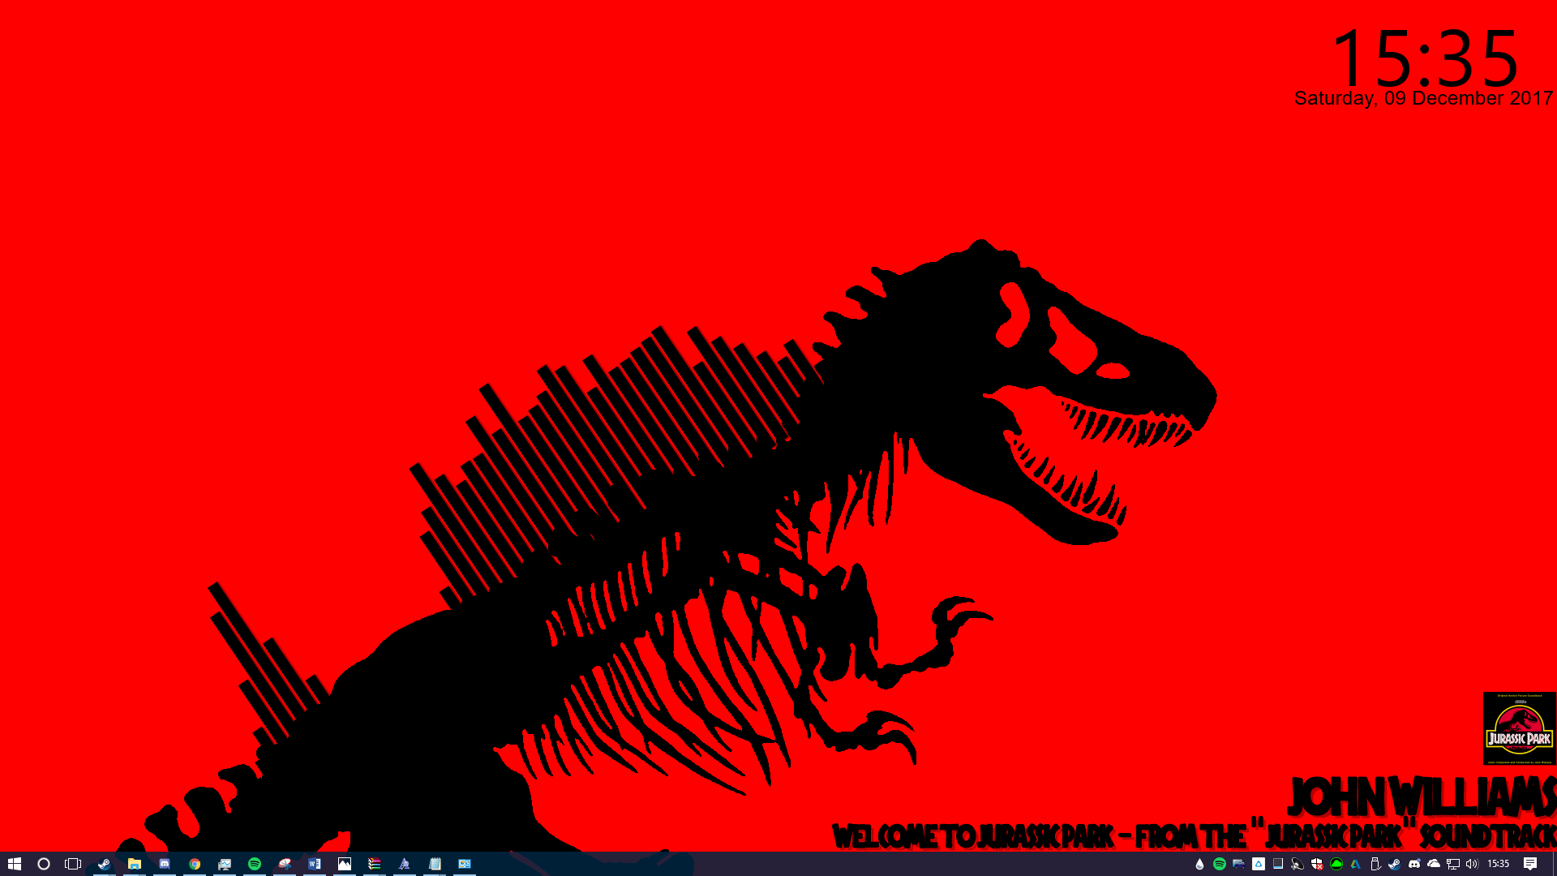Open File Explorer from the taskbar
This screenshot has height=876, width=1557.
tap(135, 864)
